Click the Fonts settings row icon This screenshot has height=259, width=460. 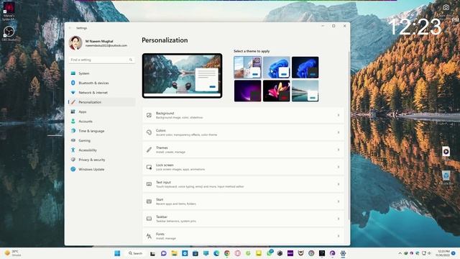coord(149,236)
